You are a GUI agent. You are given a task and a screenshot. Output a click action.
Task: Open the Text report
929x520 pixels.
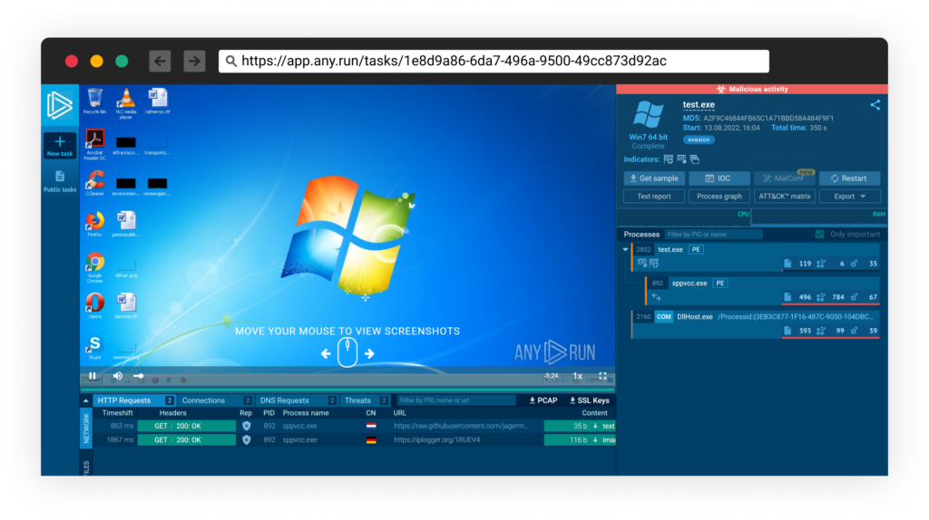[654, 197]
